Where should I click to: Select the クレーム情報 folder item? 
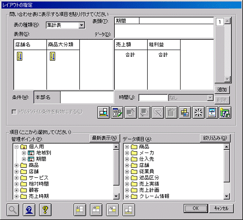point(154,196)
